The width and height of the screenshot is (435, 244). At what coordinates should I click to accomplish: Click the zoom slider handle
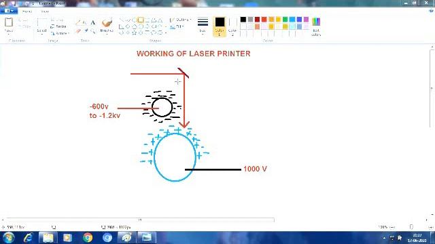(x=411, y=227)
